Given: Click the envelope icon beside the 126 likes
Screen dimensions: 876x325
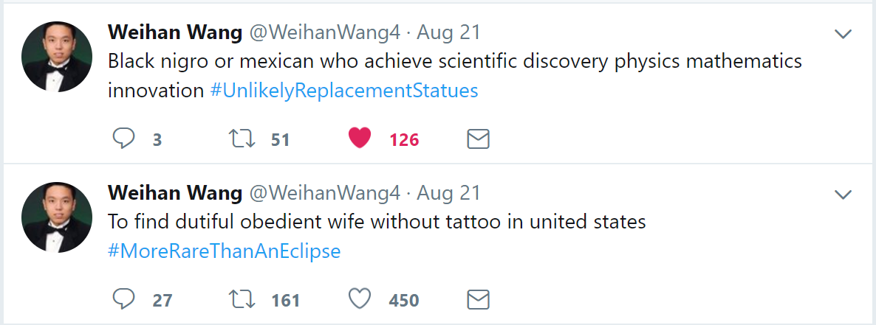Looking at the screenshot, I should click(x=478, y=139).
